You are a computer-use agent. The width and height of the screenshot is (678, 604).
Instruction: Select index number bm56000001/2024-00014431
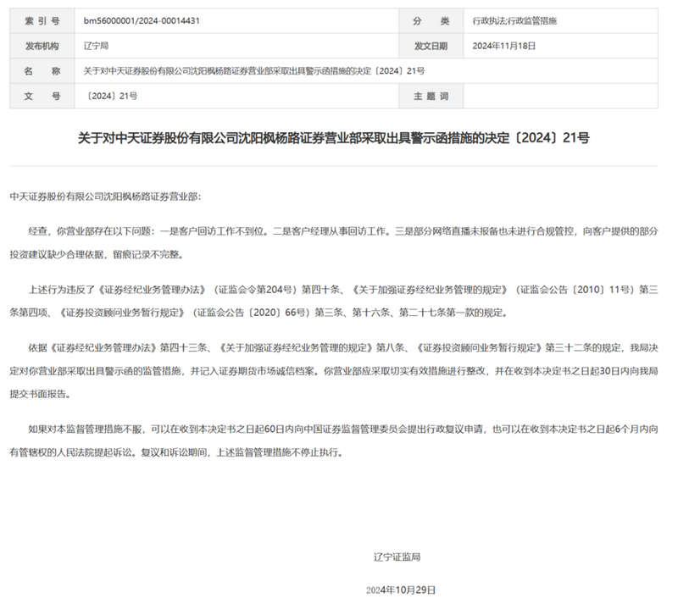(142, 20)
